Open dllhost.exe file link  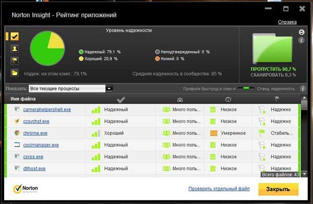34,168
